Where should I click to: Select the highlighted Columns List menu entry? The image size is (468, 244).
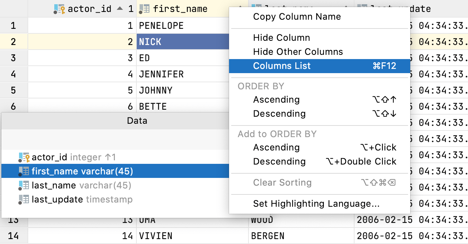(282, 66)
